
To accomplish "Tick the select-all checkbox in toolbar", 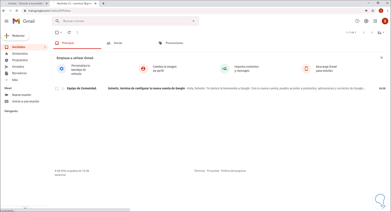I will click(x=57, y=33).
